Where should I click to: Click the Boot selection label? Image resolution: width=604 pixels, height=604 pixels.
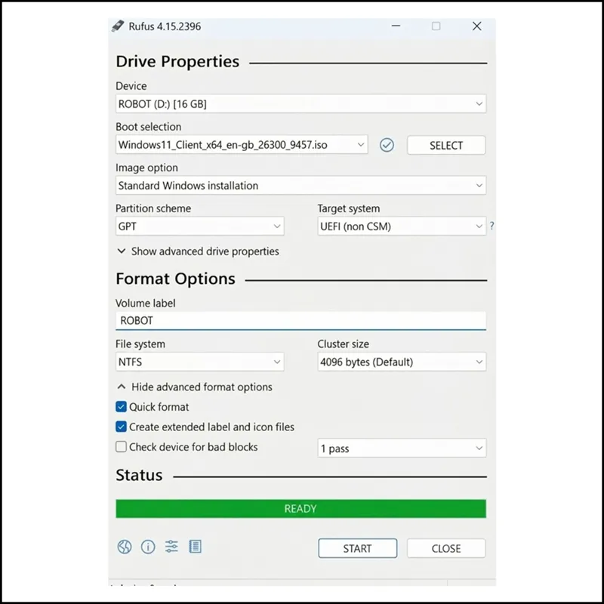click(148, 127)
